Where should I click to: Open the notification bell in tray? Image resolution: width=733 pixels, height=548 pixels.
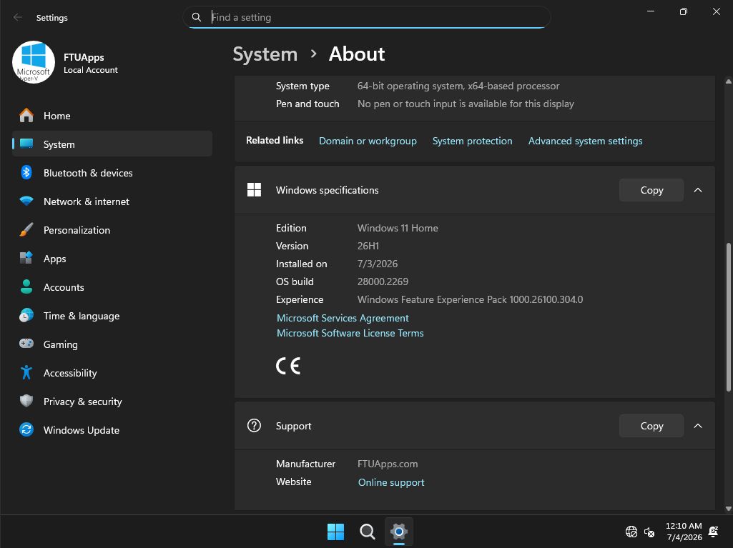tap(714, 532)
